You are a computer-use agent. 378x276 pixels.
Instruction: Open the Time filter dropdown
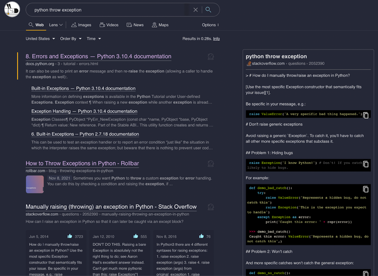[x=94, y=38]
